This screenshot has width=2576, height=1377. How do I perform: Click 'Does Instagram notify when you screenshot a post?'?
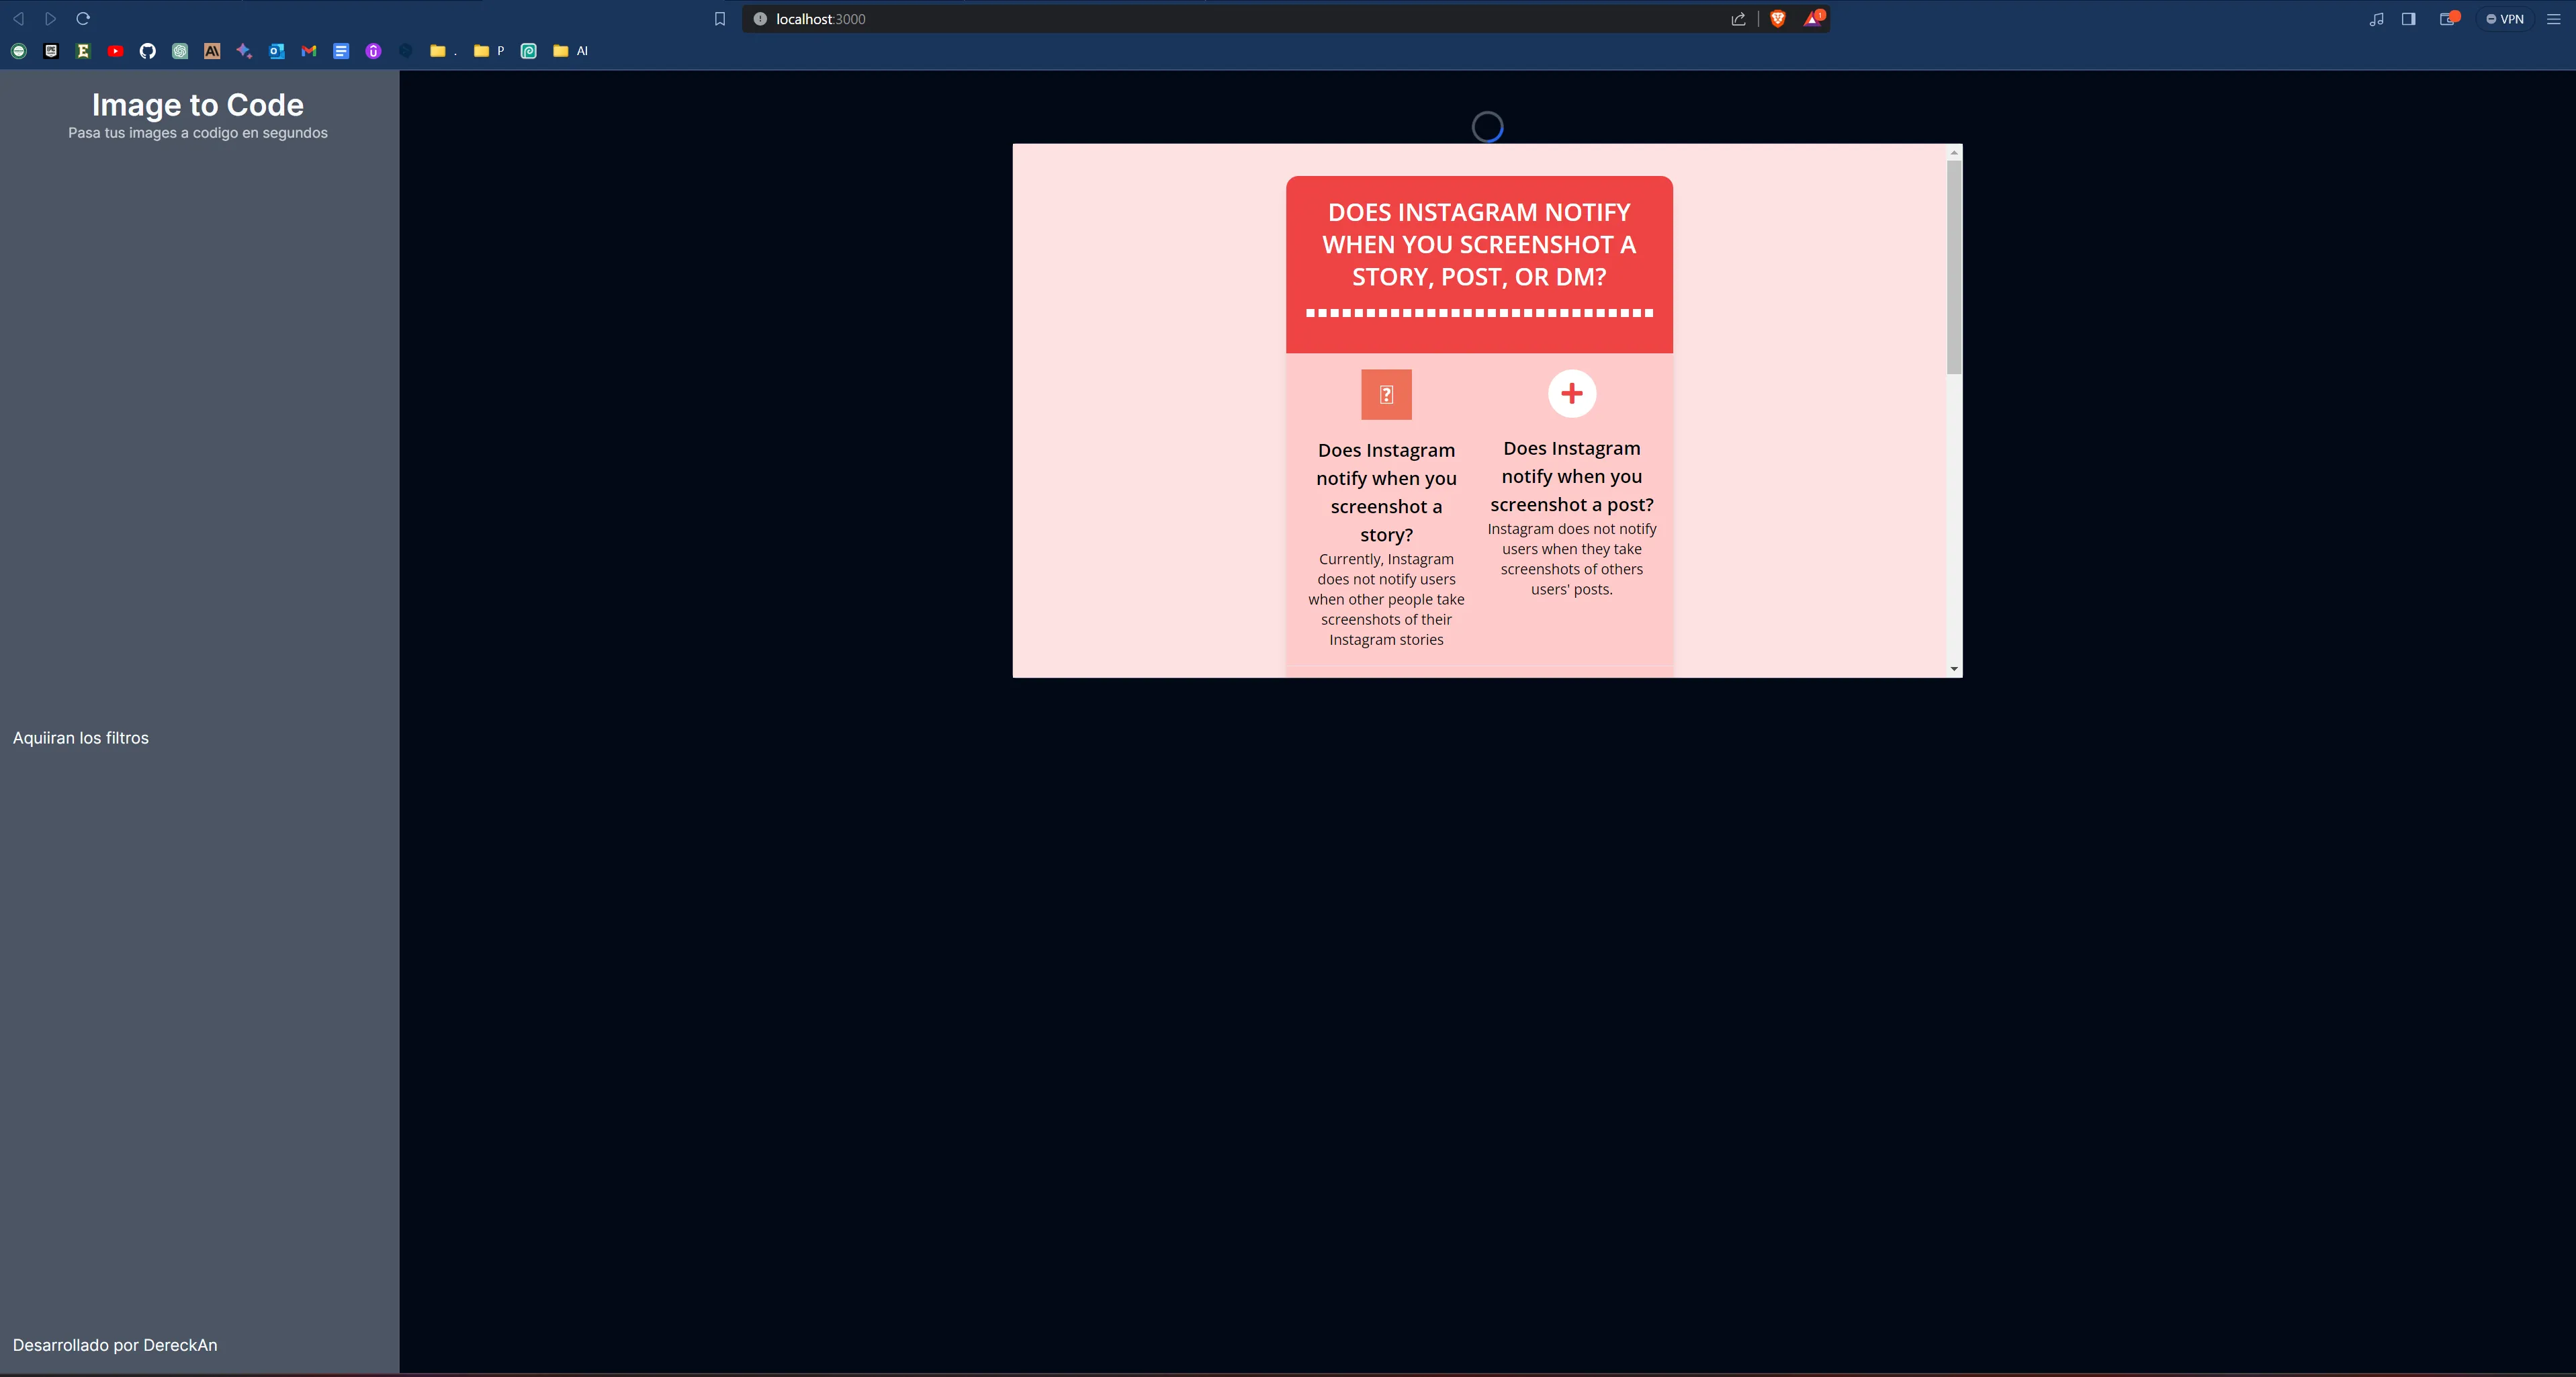[1572, 476]
